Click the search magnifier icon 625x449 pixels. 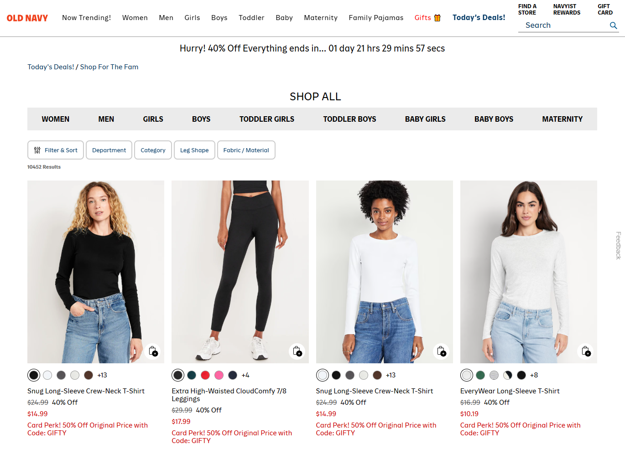coord(614,26)
